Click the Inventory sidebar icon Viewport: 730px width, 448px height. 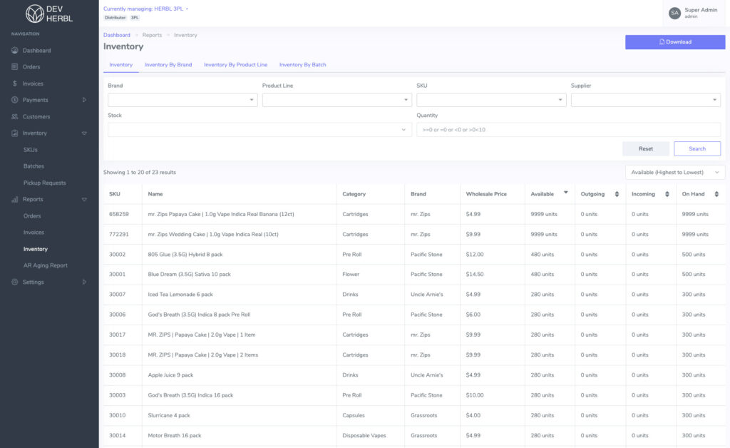[14, 133]
